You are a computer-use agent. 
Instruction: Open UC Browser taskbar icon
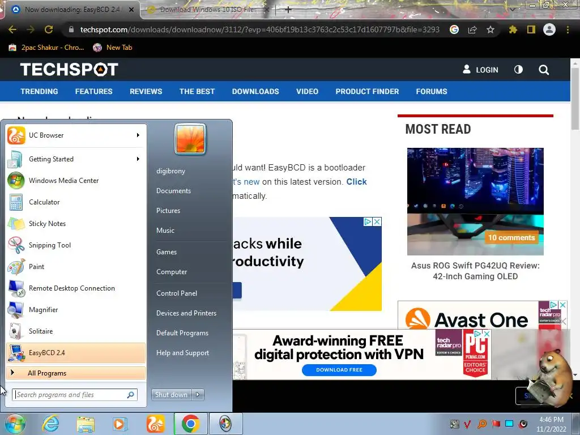pos(155,424)
